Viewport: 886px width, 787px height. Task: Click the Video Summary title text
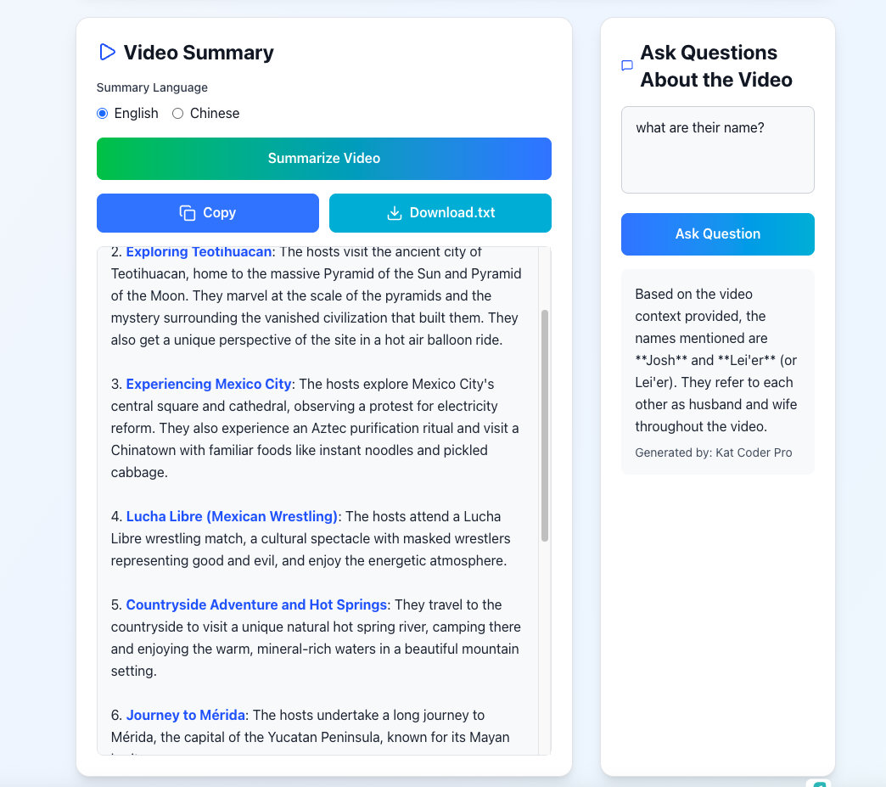[x=199, y=53]
